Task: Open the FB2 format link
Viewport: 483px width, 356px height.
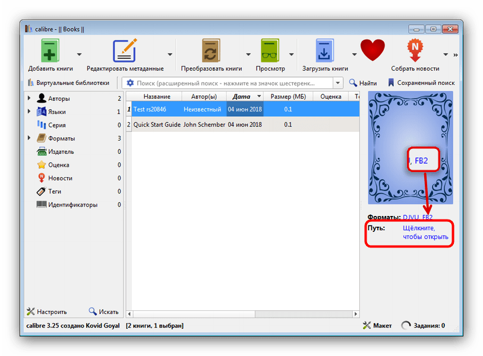Action: [427, 217]
